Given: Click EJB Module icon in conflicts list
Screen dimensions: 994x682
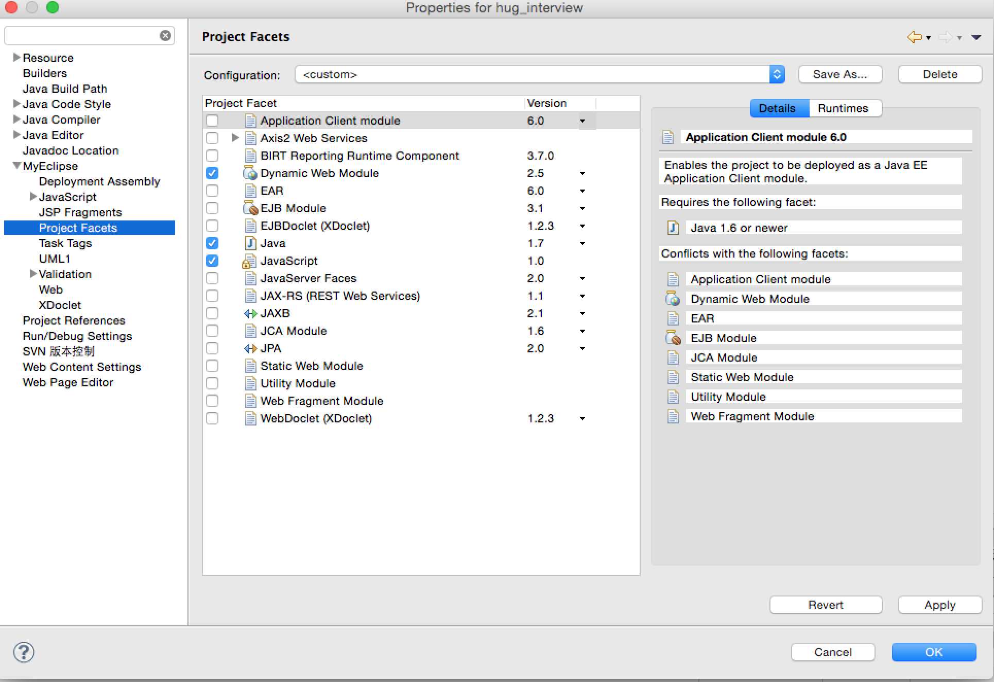Looking at the screenshot, I should (673, 338).
